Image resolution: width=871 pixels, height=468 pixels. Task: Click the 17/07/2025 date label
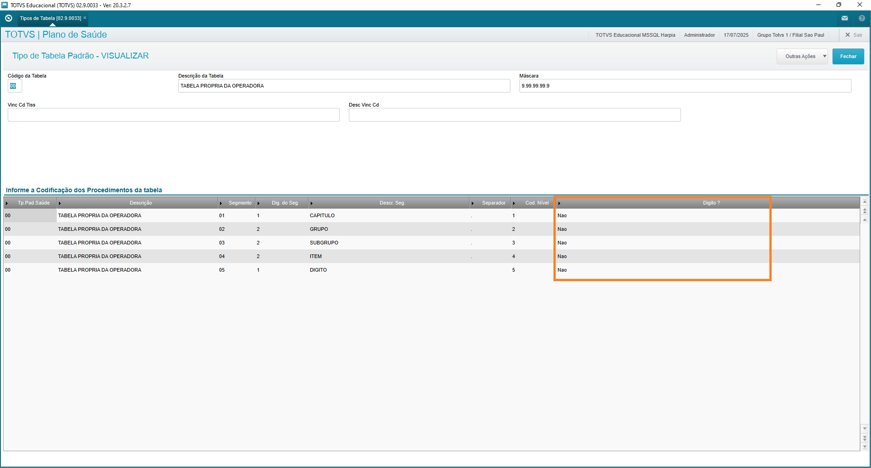click(736, 35)
